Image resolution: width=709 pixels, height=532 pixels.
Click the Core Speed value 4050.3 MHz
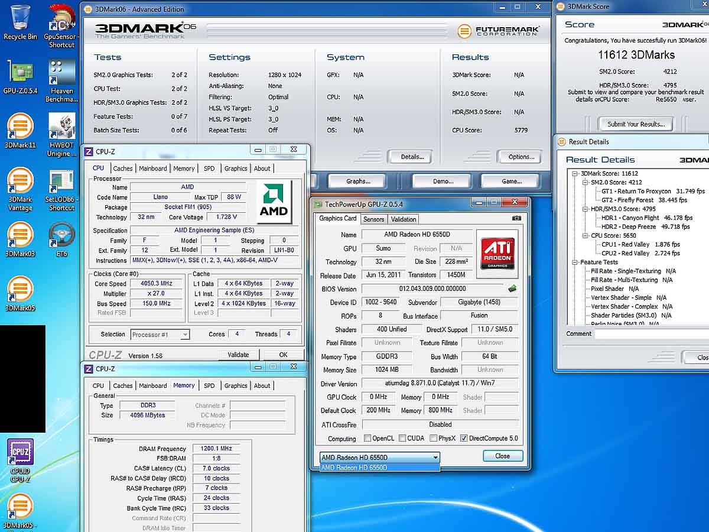click(x=155, y=284)
